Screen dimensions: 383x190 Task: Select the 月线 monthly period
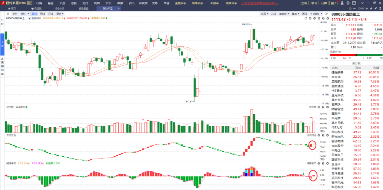pyautogui.click(x=51, y=14)
